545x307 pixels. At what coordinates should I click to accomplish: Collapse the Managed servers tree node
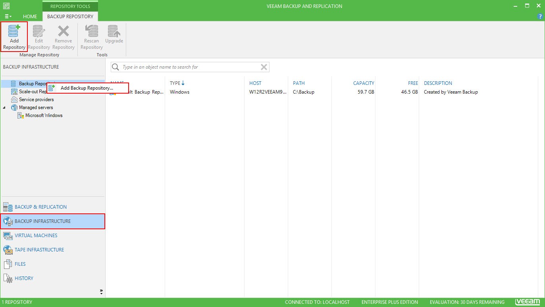point(4,107)
